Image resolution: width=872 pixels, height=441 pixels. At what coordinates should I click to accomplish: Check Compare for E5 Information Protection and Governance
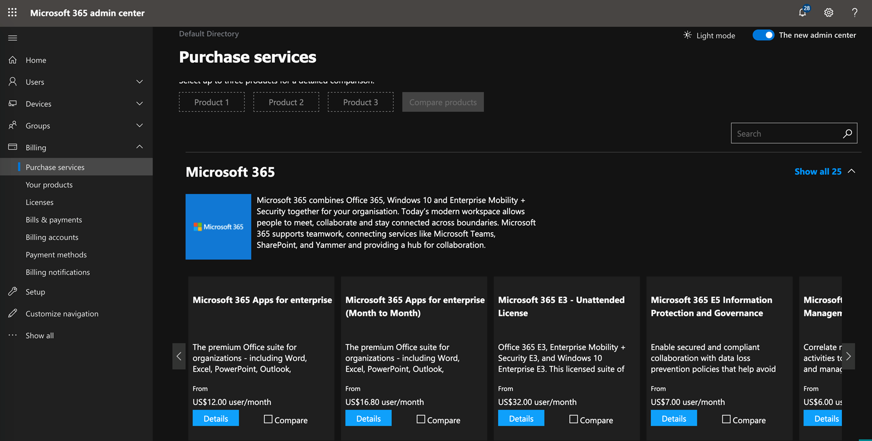coord(726,419)
